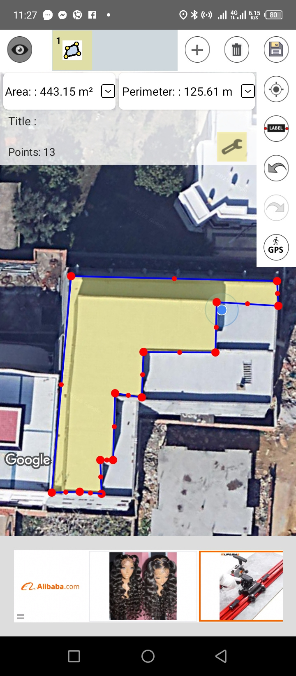Open the yellow wrench settings tool
The image size is (296, 676).
click(x=232, y=146)
